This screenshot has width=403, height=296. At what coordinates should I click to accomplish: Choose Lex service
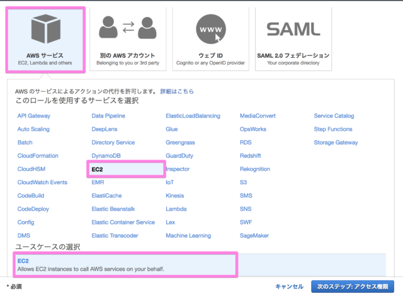click(171, 222)
